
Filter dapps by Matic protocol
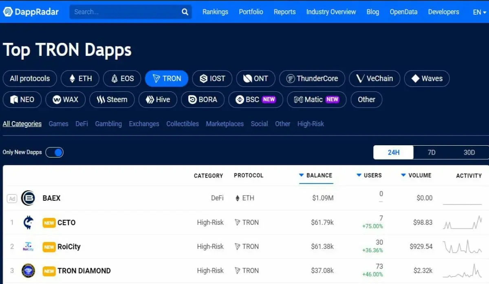317,99
